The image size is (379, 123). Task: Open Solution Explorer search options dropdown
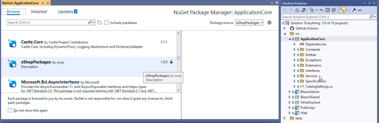pos(375,17)
